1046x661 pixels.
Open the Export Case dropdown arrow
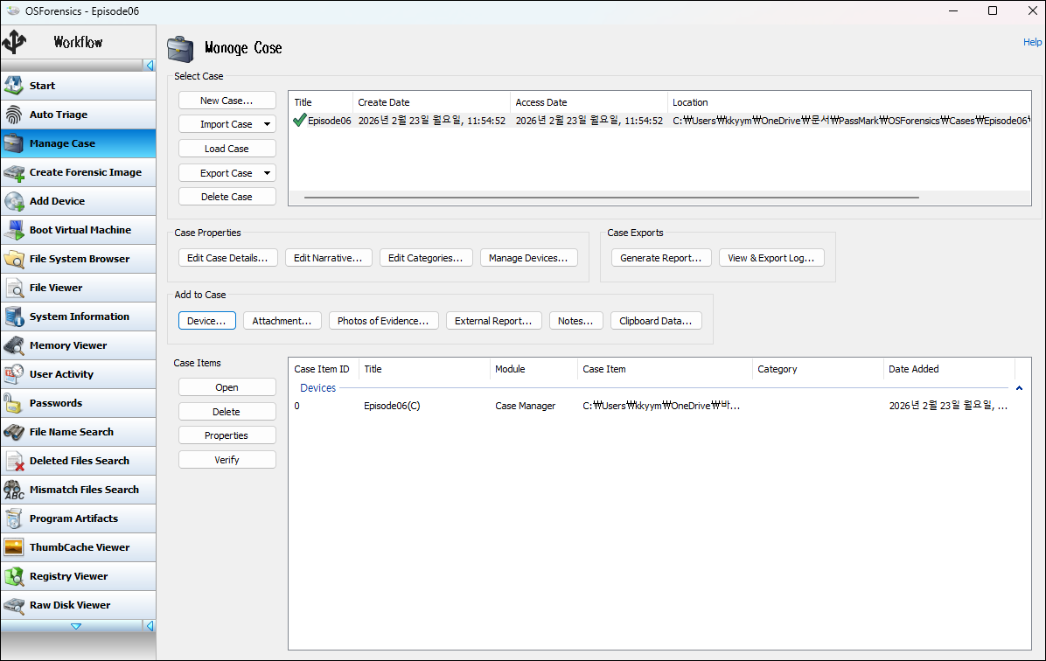[267, 173]
